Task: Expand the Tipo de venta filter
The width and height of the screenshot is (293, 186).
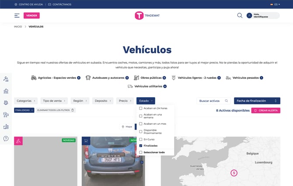Action: 54,101
